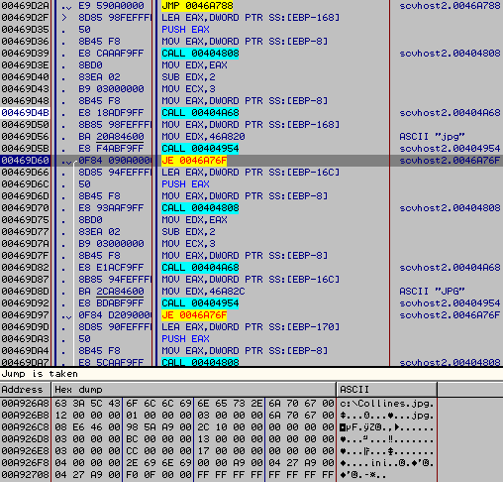This screenshot has height=482, width=503.
Task: Click the Hex dump column header
Action: (x=194, y=390)
